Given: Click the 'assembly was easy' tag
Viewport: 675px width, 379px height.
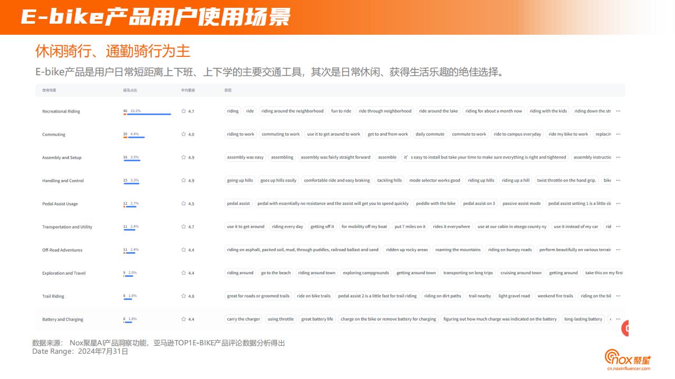Looking at the screenshot, I should [245, 157].
